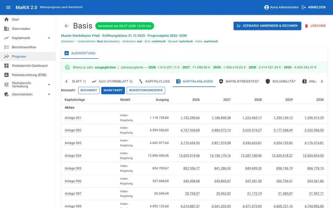Click the red Löschen delete button
Viewport: 333px width, 208px height.
click(x=315, y=26)
